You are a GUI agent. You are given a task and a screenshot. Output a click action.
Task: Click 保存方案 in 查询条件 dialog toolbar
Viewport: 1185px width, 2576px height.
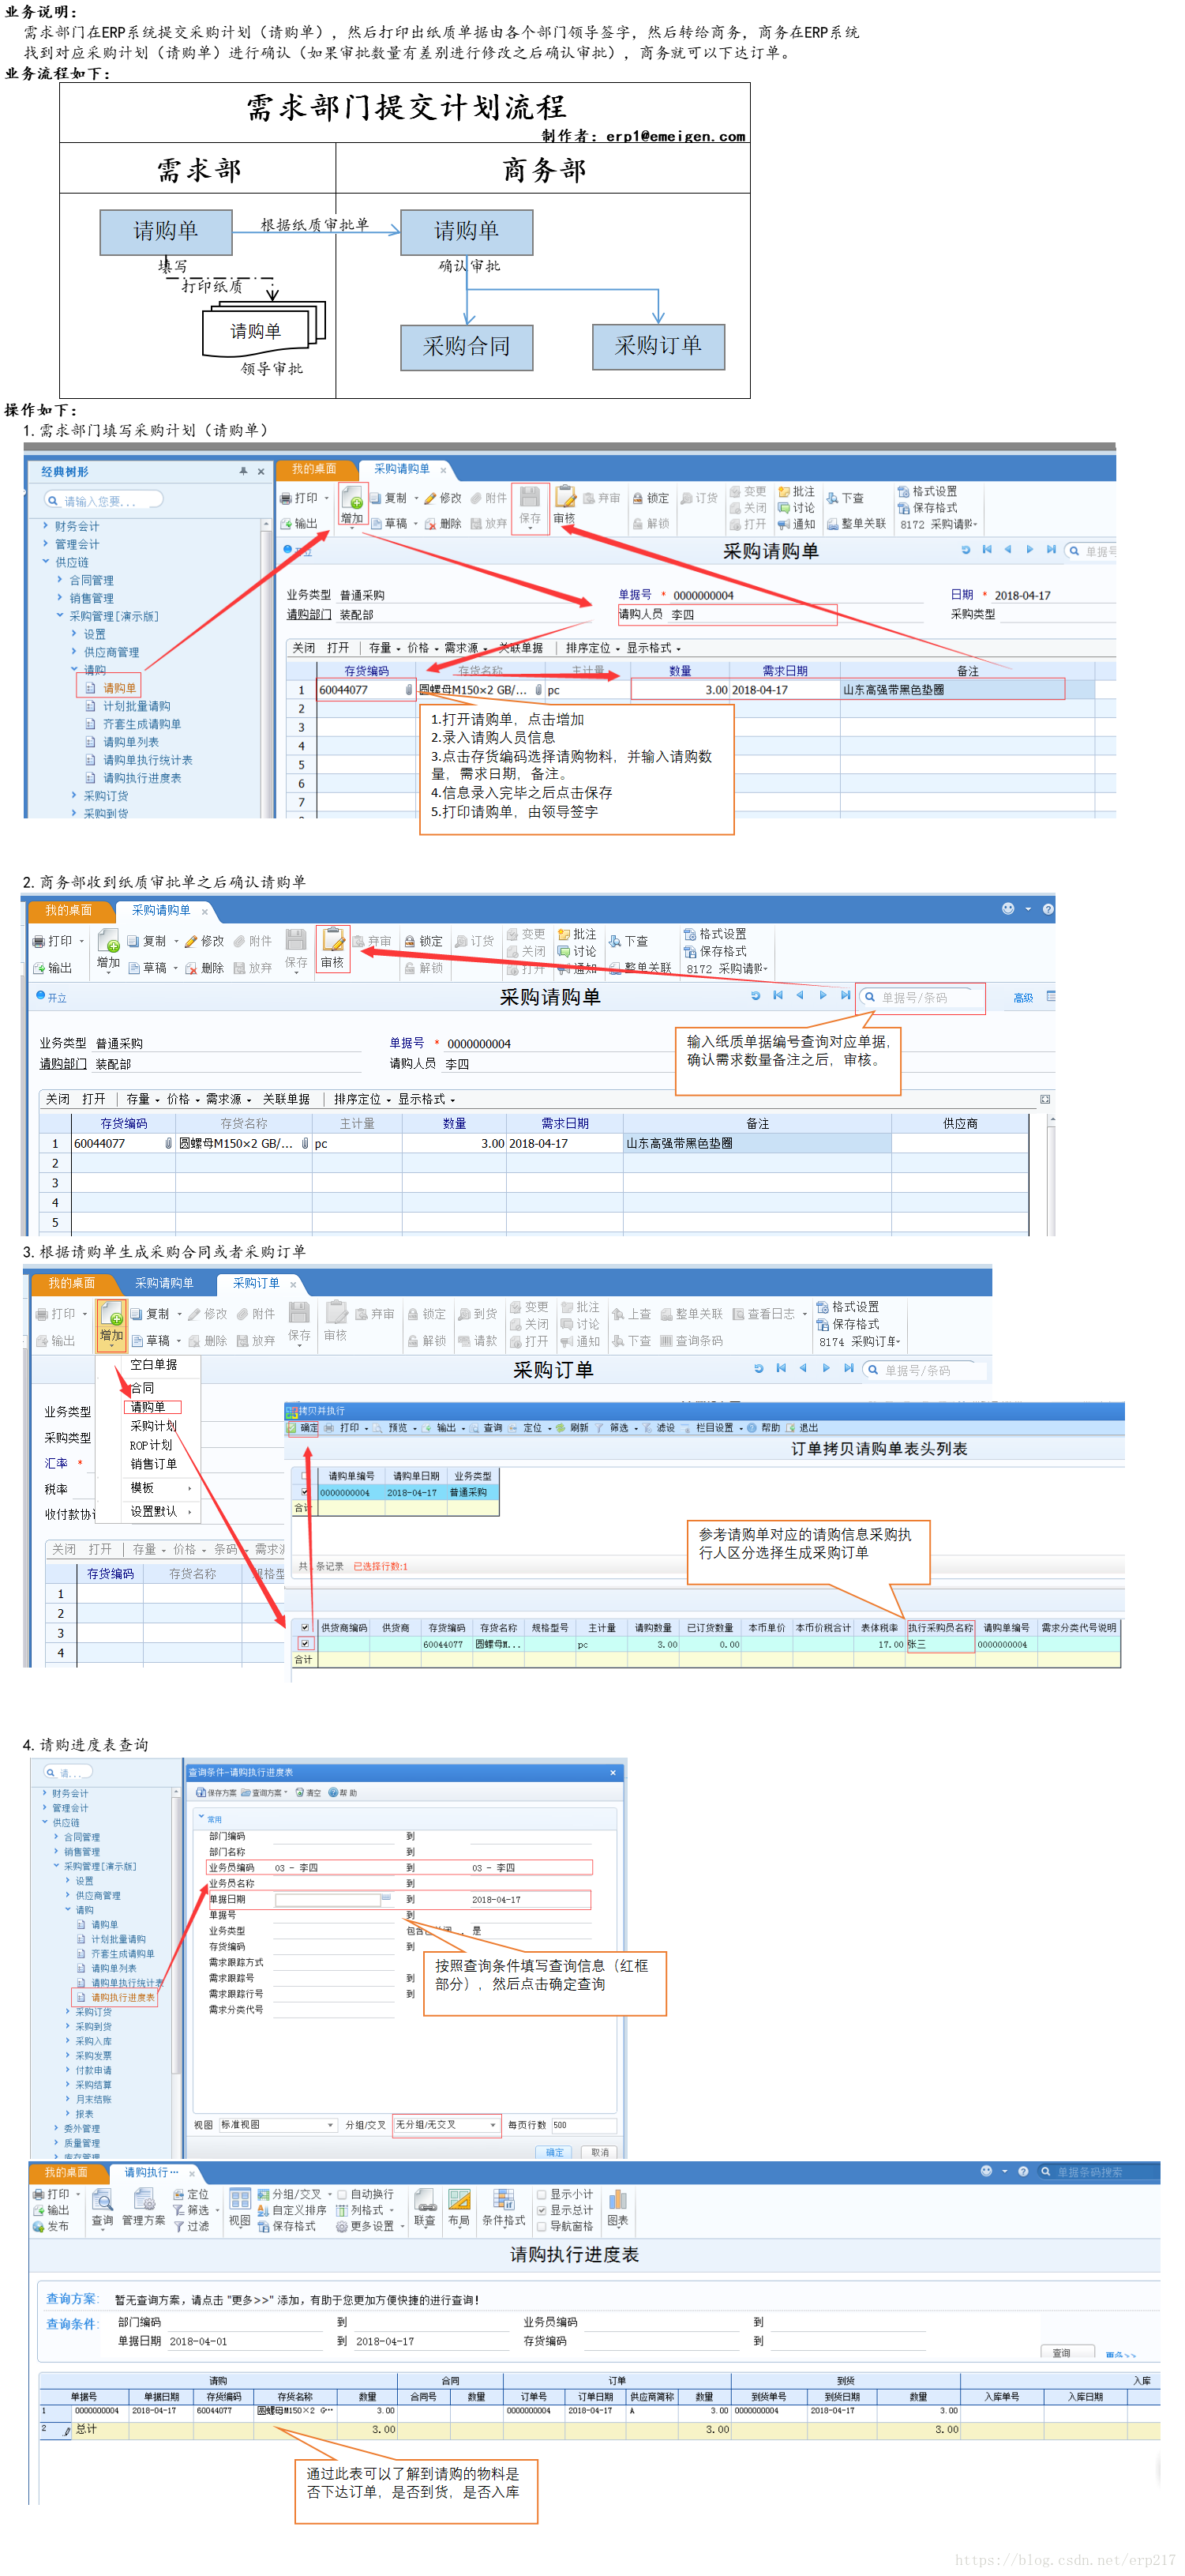pyautogui.click(x=217, y=1793)
